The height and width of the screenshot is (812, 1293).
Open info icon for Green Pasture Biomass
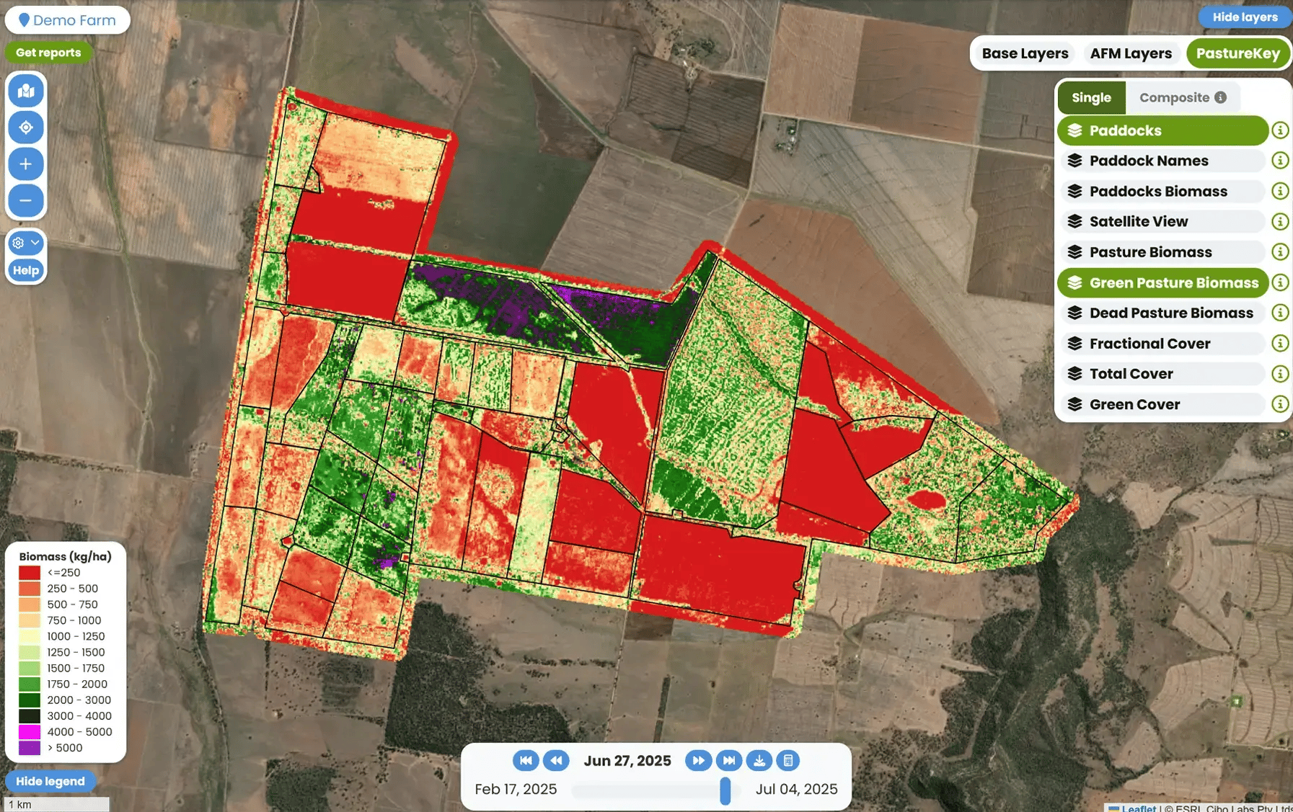coord(1280,282)
